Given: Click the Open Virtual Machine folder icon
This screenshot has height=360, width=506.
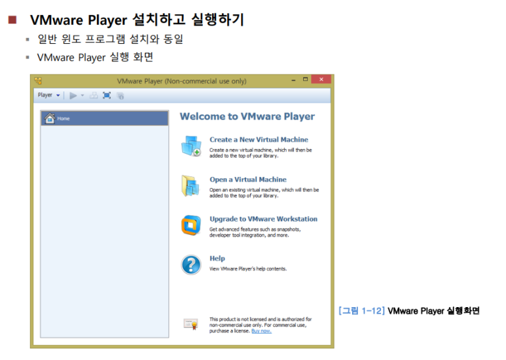Looking at the screenshot, I should [190, 186].
